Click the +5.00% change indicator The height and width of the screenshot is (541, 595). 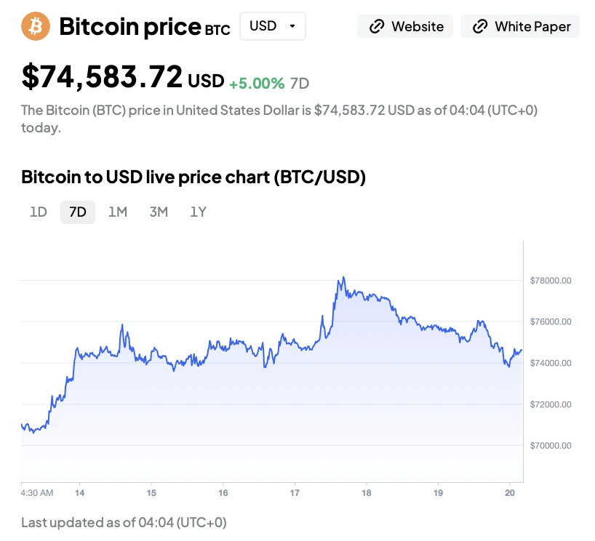point(257,84)
